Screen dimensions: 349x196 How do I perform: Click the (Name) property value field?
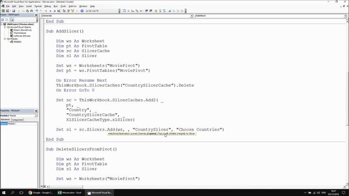[22, 124]
